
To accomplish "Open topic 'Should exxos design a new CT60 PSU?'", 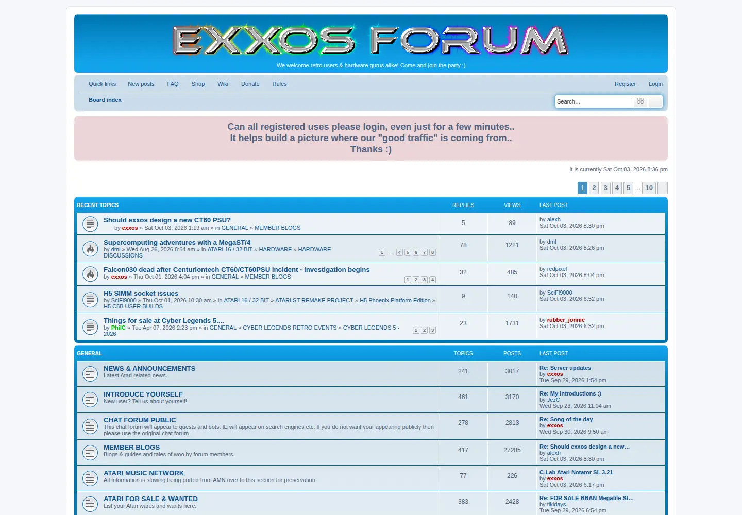I will pos(167,220).
